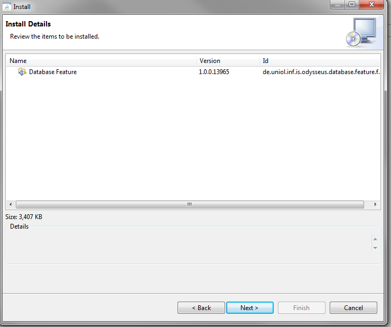The image size is (391, 327).
Task: Click version 1.0.0.13965 cell
Action: pyautogui.click(x=213, y=72)
